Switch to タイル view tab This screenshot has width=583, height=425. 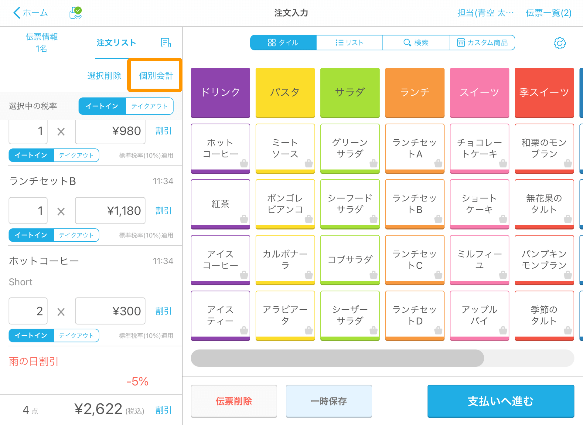[x=283, y=42]
